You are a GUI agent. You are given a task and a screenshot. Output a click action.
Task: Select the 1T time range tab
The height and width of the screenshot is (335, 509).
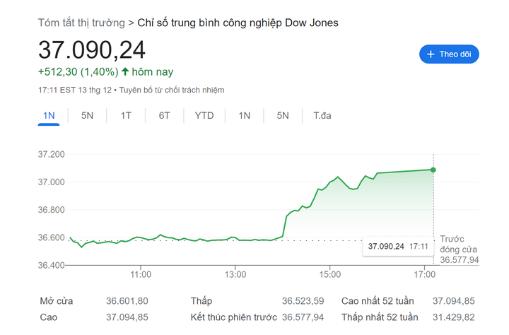coord(125,115)
